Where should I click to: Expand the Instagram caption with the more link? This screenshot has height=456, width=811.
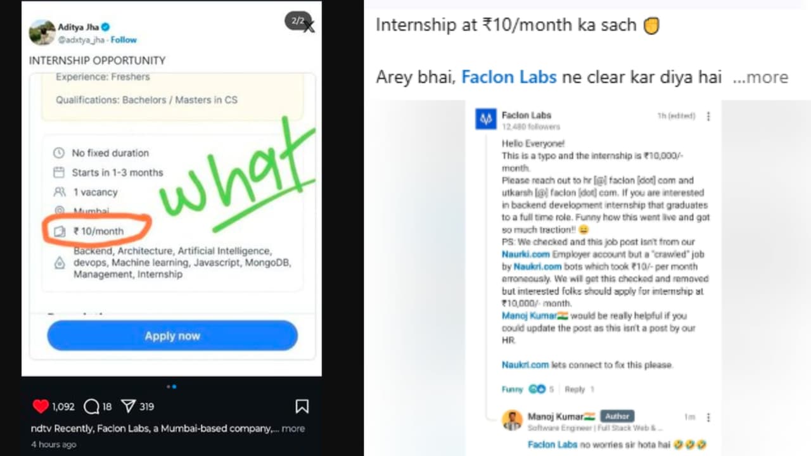[x=293, y=428]
